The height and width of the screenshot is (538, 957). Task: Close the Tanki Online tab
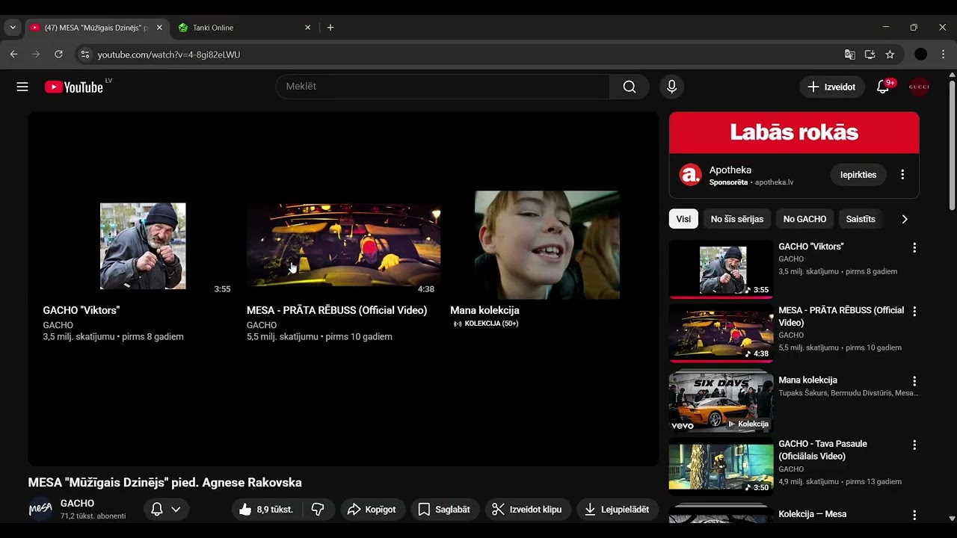pyautogui.click(x=307, y=28)
